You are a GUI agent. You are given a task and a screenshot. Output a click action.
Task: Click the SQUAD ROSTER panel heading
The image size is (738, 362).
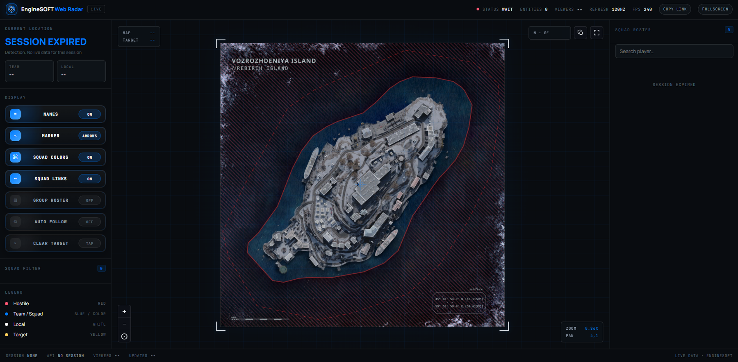click(633, 30)
